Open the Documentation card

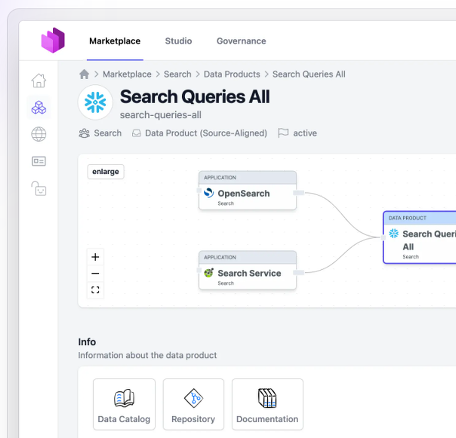pos(267,404)
